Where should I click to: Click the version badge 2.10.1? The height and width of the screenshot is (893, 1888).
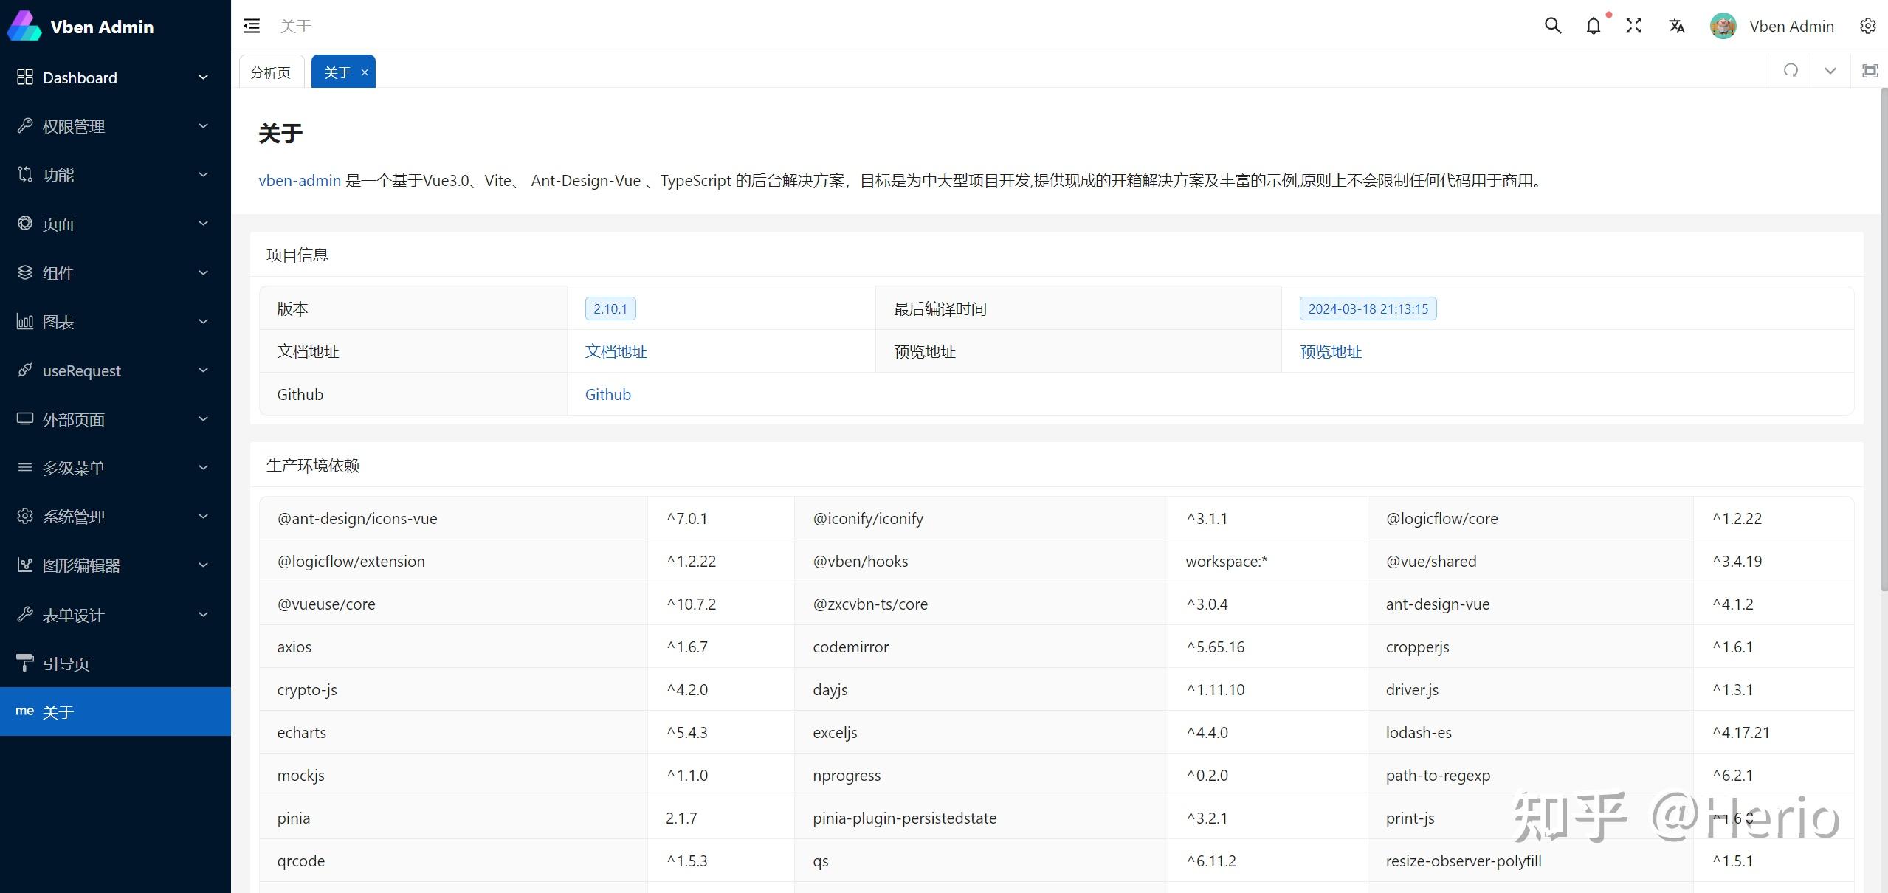point(609,308)
